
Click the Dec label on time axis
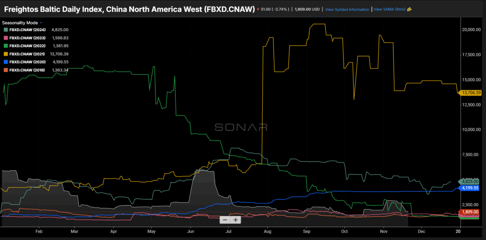tap(422, 232)
